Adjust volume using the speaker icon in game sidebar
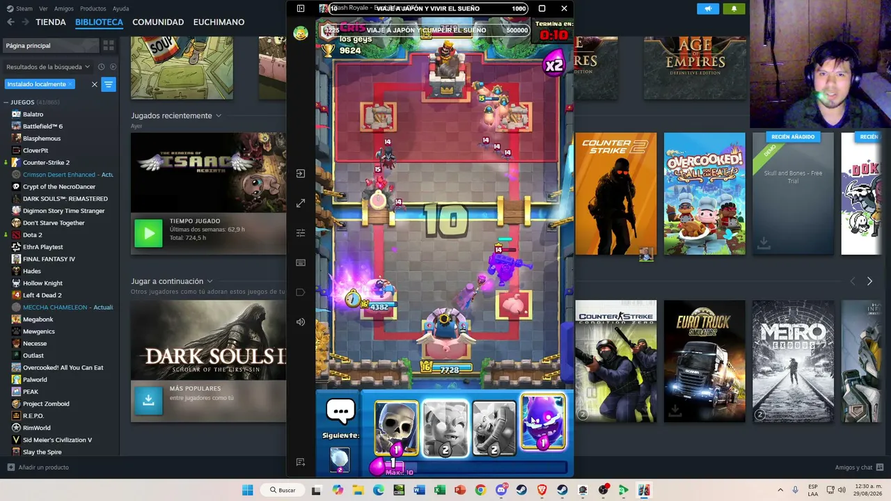The image size is (891, 501). tap(301, 321)
